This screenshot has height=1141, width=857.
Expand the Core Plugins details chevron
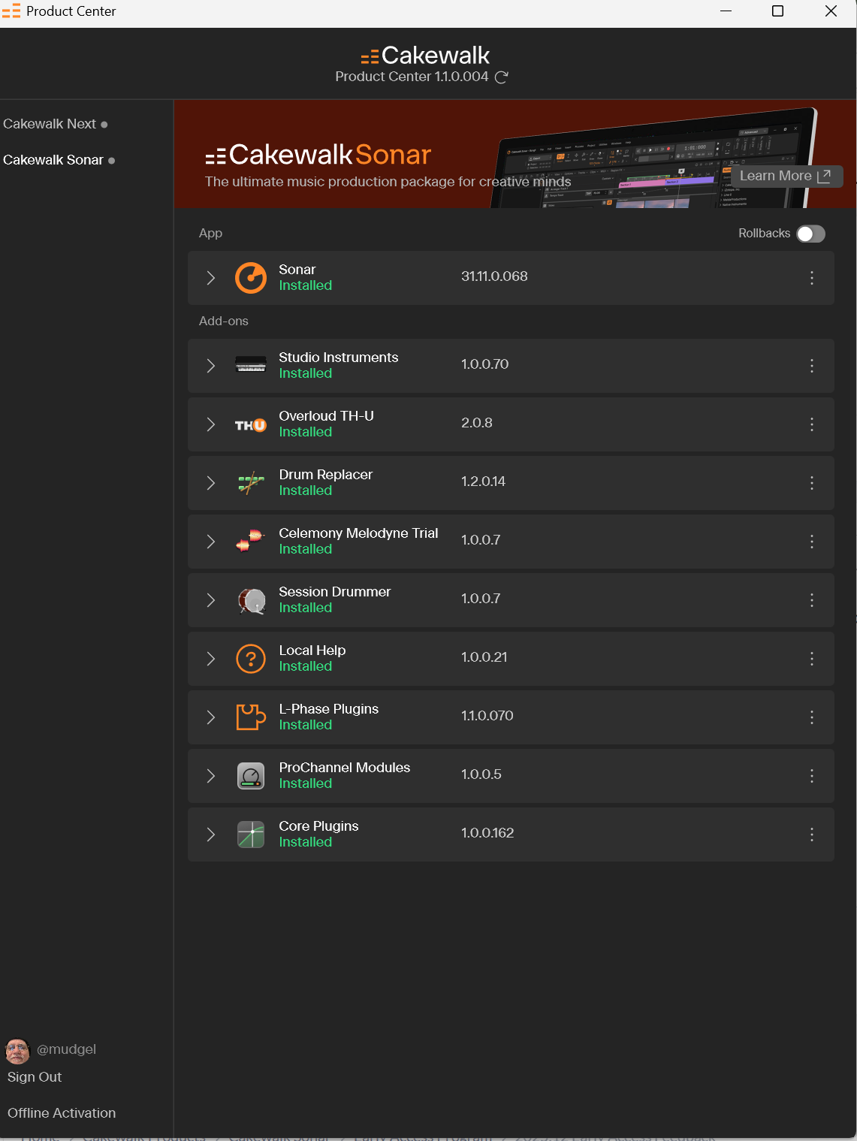pos(211,835)
